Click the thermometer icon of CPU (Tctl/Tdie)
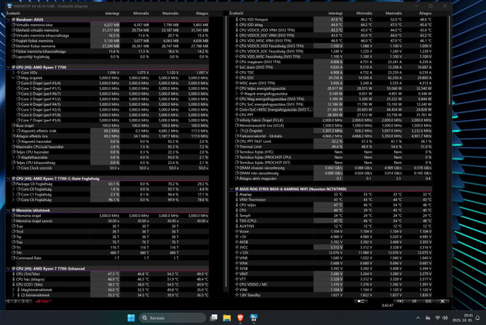The width and height of the screenshot is (486, 325). tap(13, 274)
